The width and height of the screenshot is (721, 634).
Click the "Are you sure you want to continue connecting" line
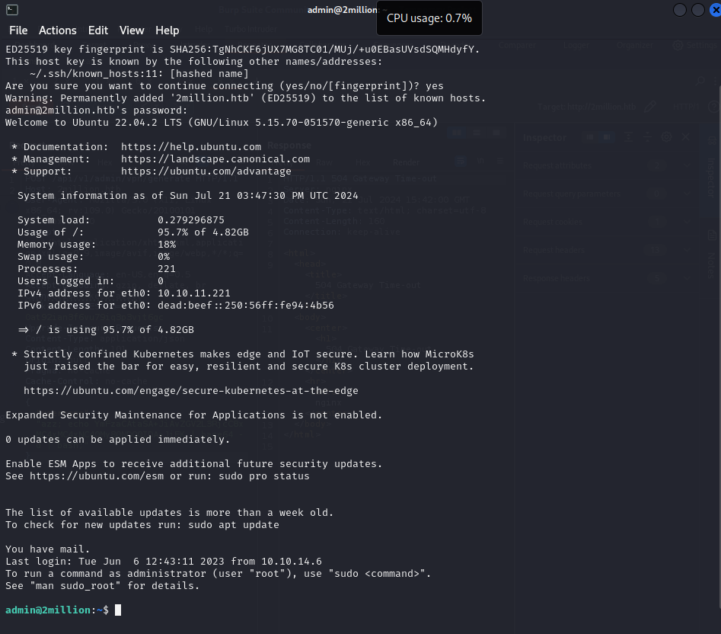225,85
